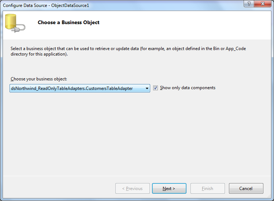Click the "Choose a Business Object" heading
Screen dimensions: 274x201
[x=68, y=22]
